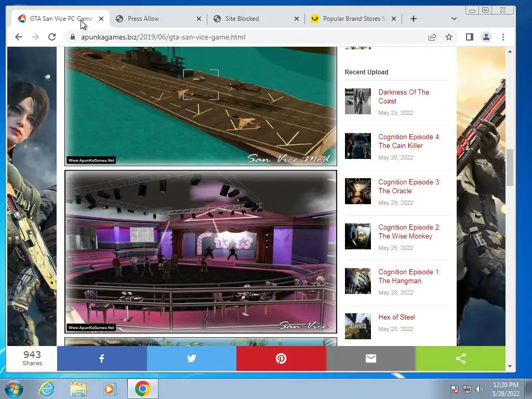This screenshot has height=399, width=532.
Task: Open Darkness Of The Coast link
Action: [403, 96]
